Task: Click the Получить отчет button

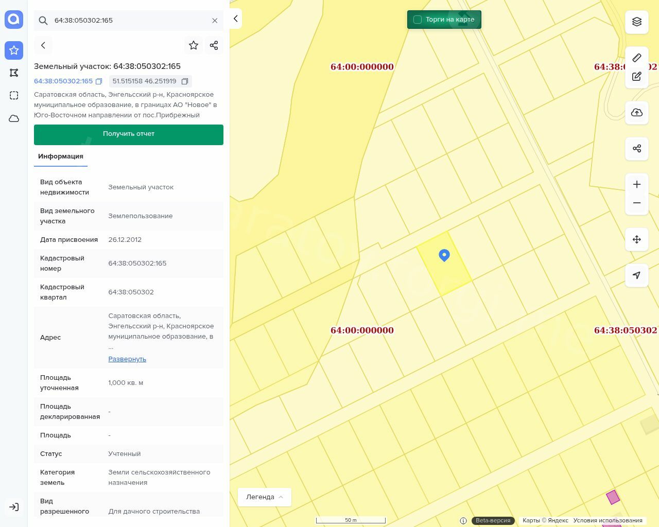Action: pyautogui.click(x=129, y=134)
